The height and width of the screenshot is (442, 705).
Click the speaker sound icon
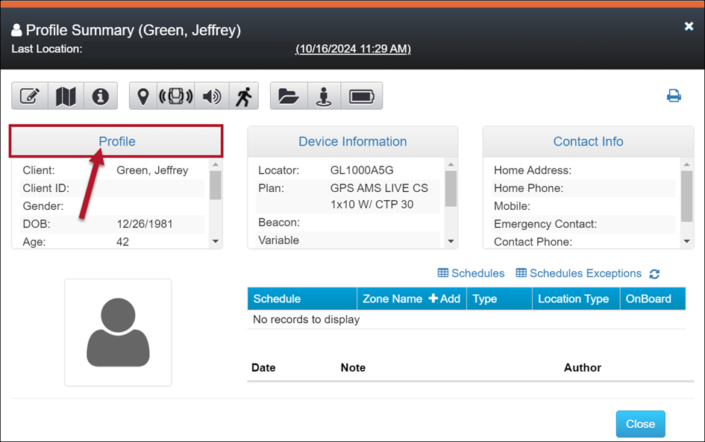pyautogui.click(x=212, y=96)
